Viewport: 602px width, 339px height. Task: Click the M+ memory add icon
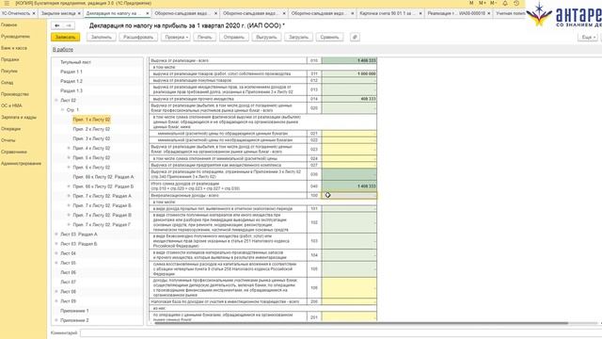[483, 3]
